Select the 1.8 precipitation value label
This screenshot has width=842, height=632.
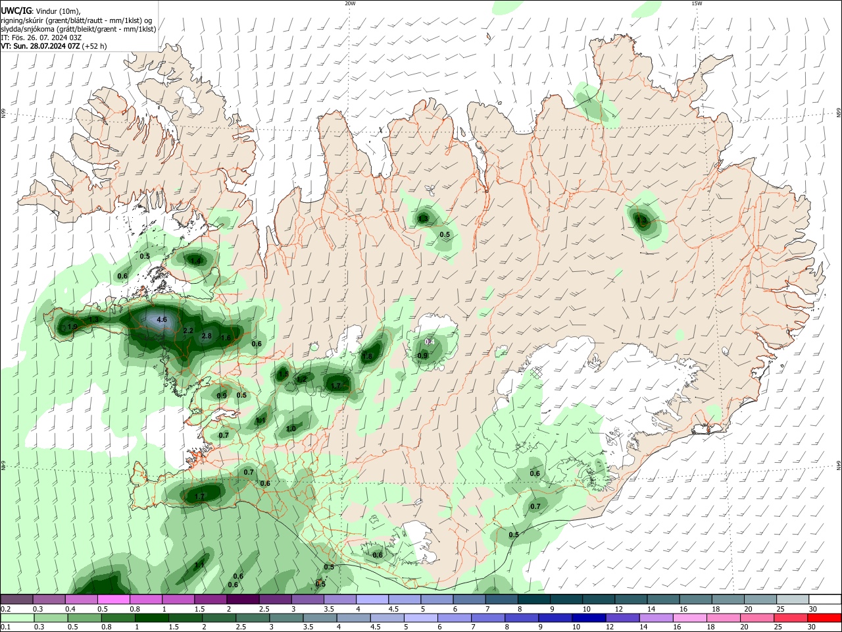368,356
